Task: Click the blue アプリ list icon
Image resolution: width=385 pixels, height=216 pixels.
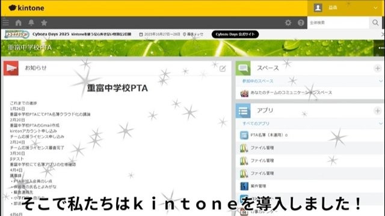Action: coord(243,110)
